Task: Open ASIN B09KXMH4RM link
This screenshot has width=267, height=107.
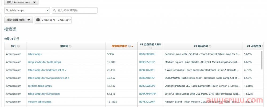Action: 148,94
